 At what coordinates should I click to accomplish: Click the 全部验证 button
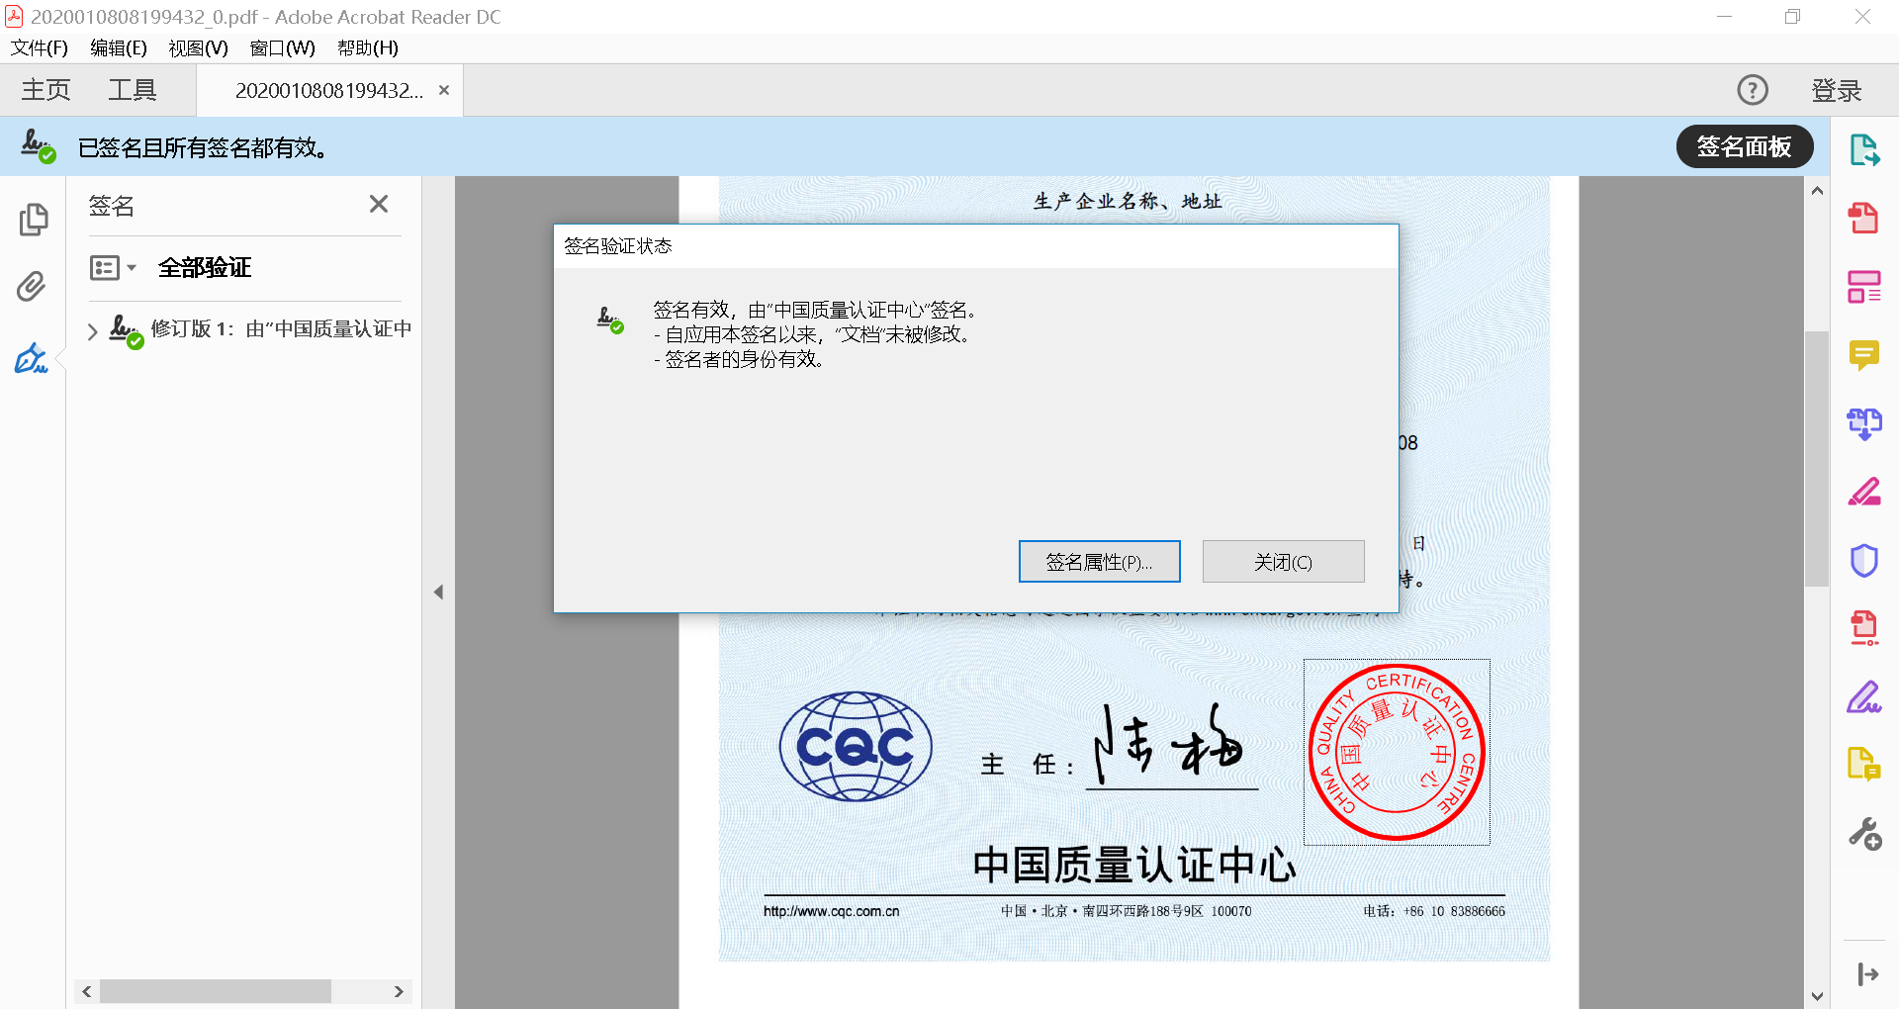205,267
